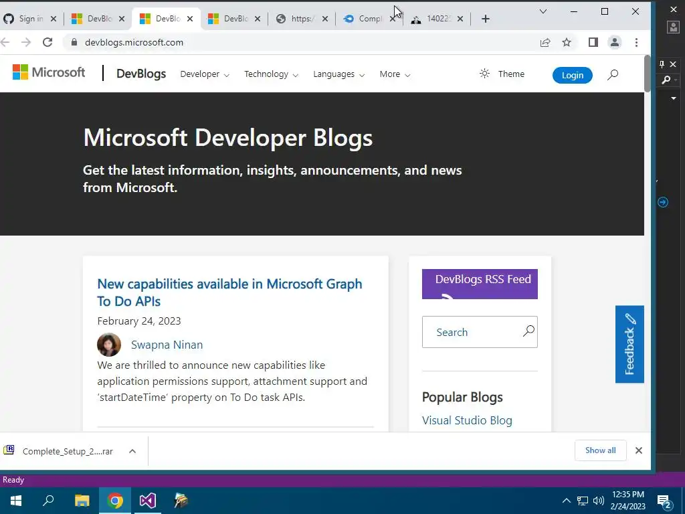
Task: Open DevBlogs RSS Feed
Action: tap(480, 284)
